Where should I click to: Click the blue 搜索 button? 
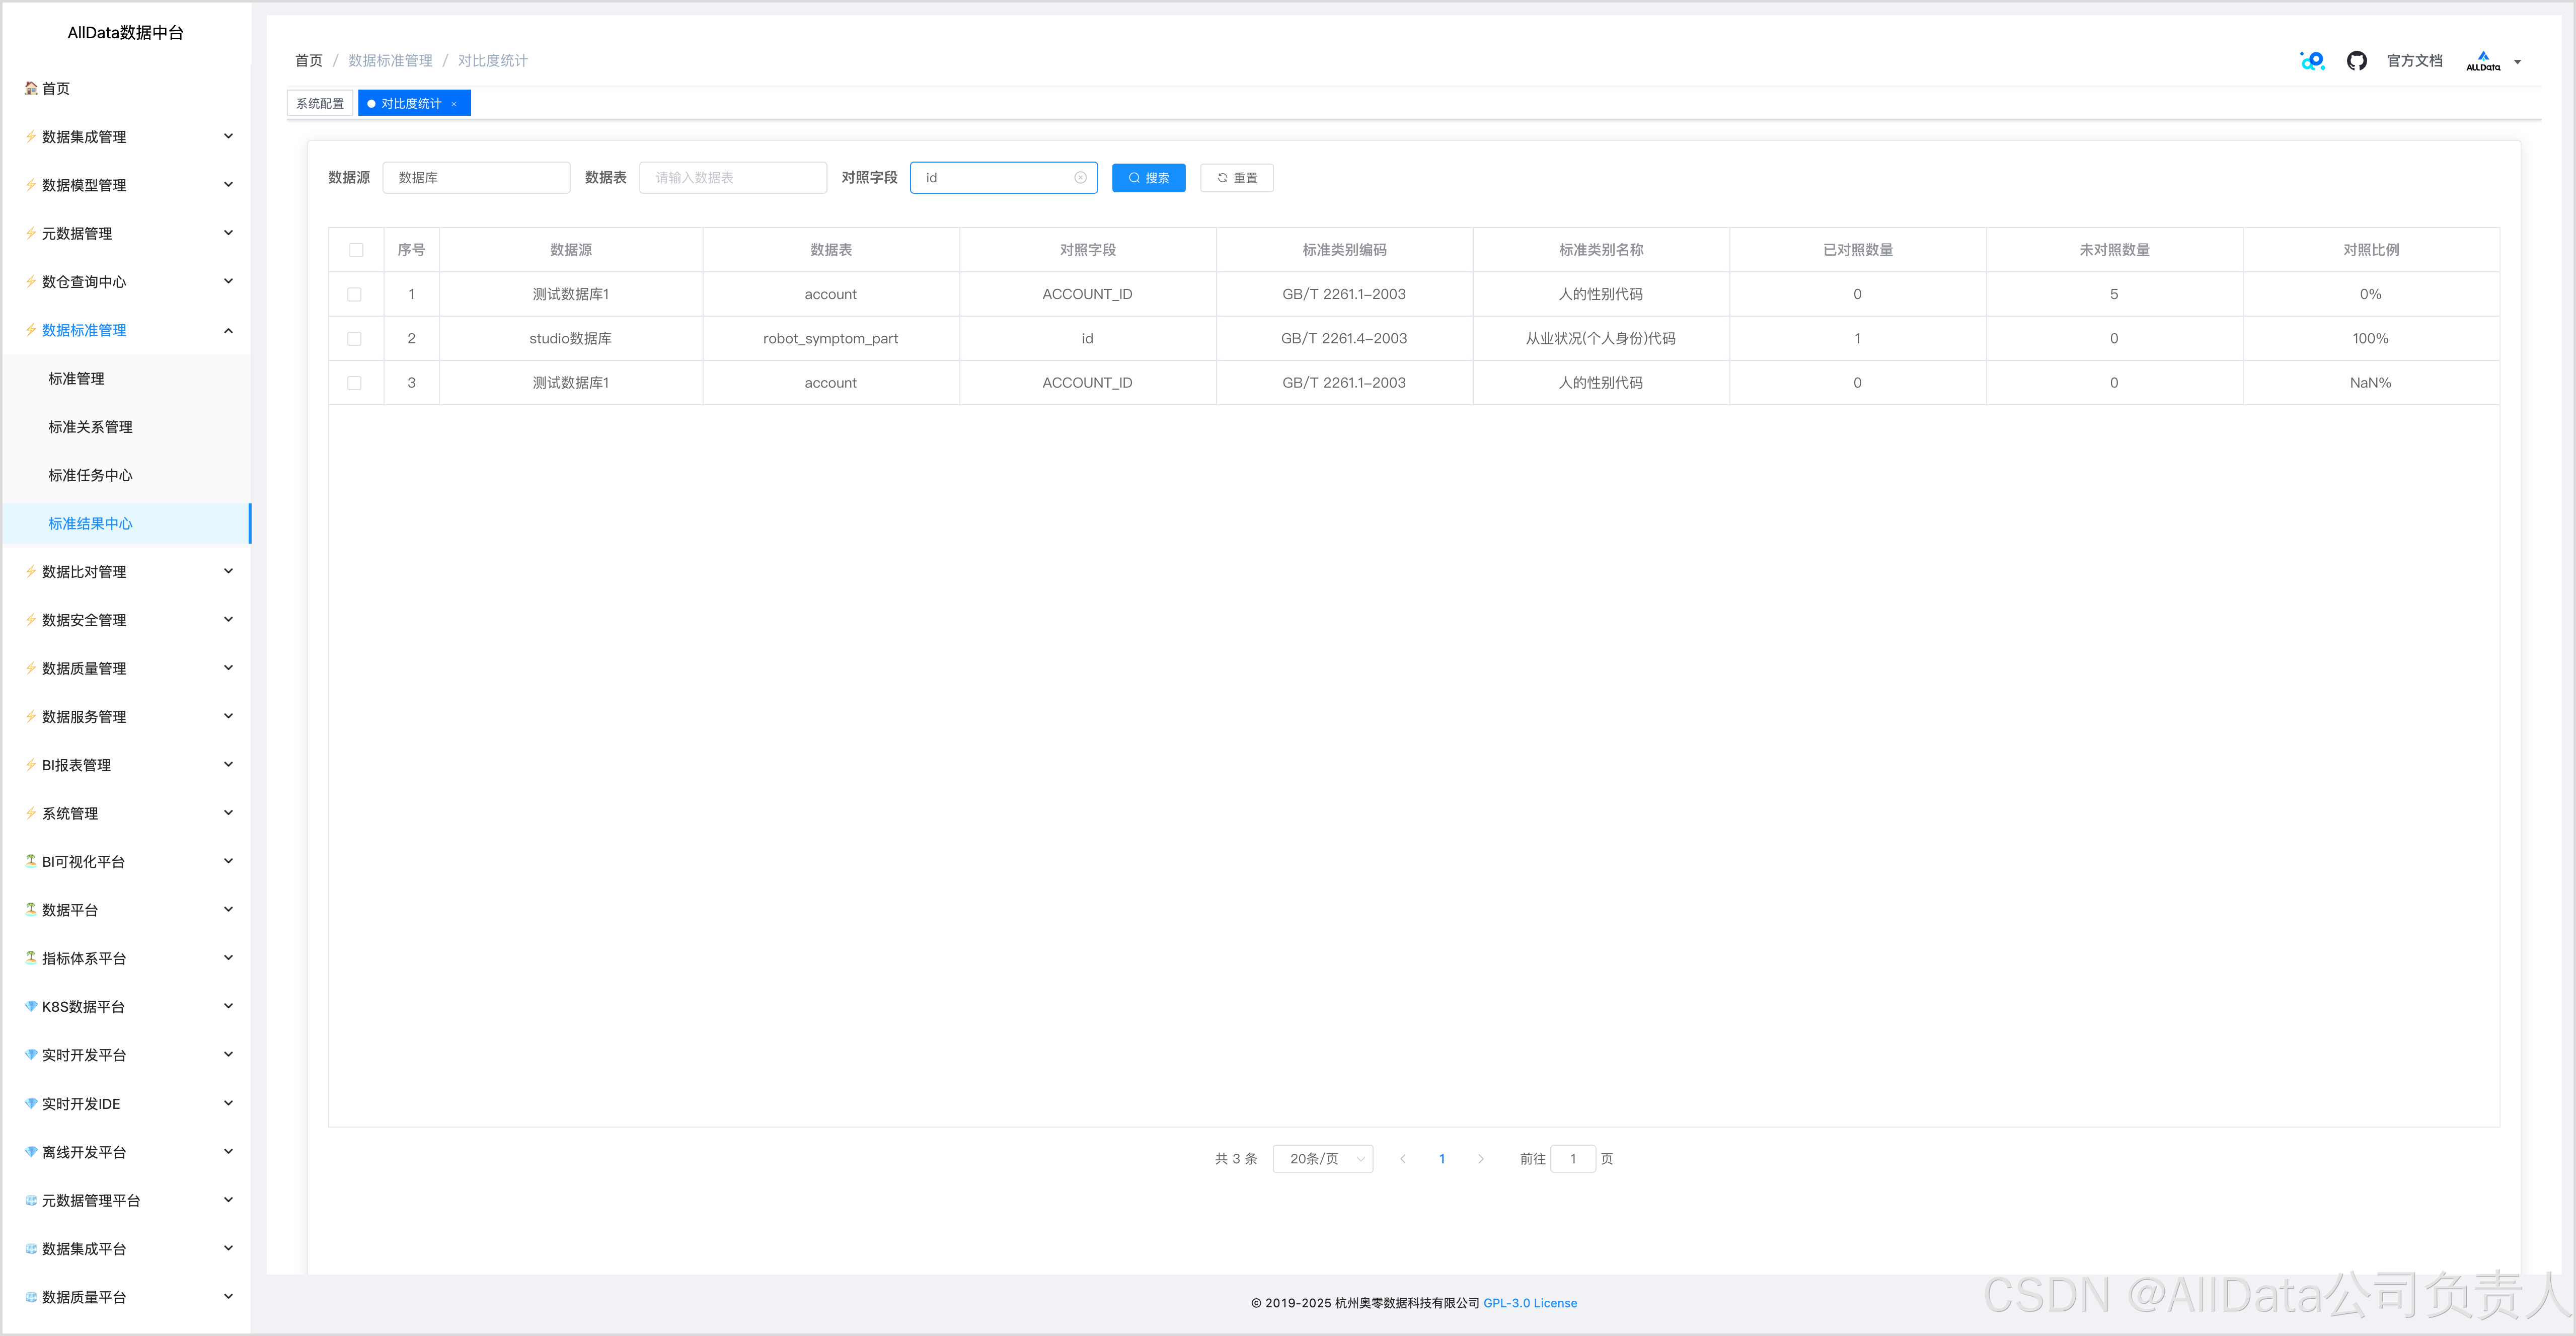point(1148,178)
